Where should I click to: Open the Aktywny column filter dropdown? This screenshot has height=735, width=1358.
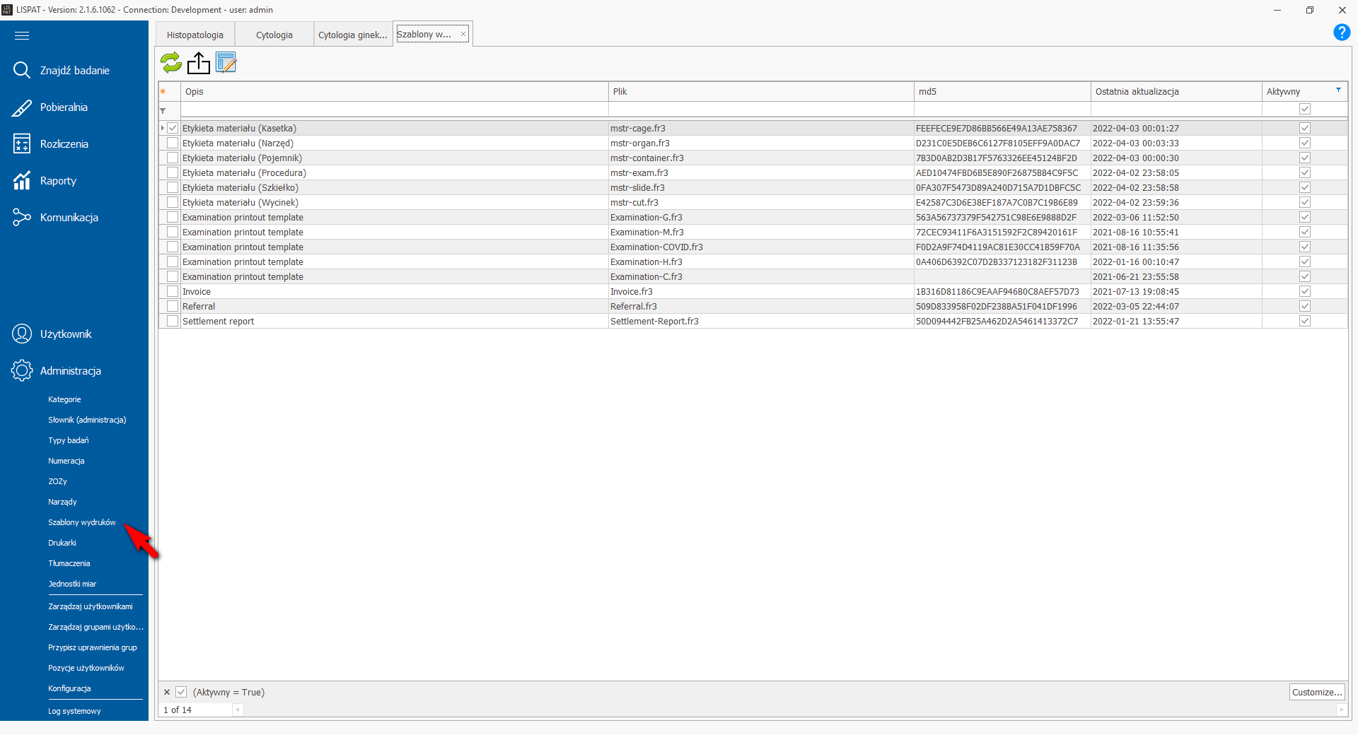[1338, 90]
